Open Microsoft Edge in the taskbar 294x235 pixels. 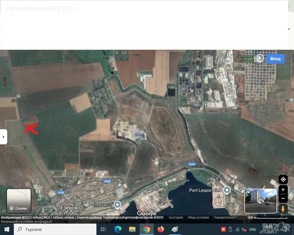(118, 229)
